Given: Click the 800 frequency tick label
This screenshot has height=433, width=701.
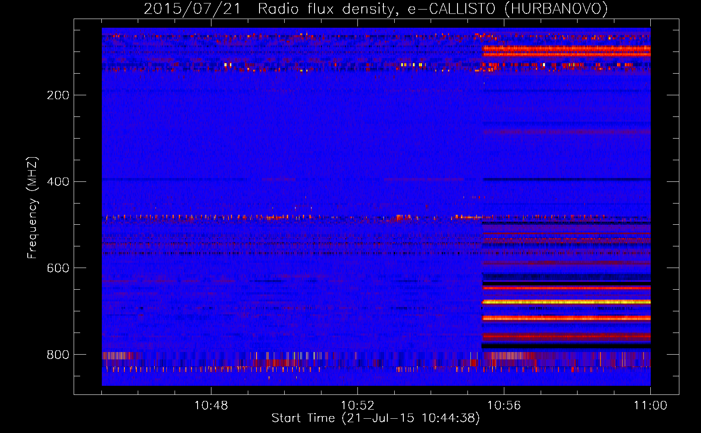Looking at the screenshot, I should click(58, 355).
